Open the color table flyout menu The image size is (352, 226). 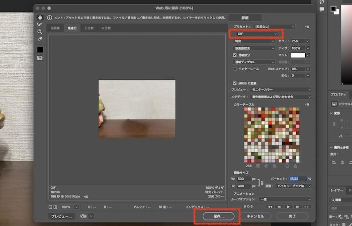(307, 104)
